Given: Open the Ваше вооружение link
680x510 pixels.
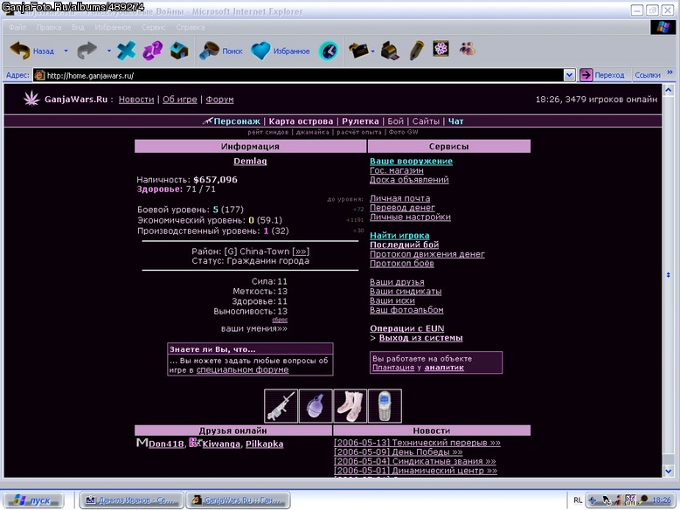Looking at the screenshot, I should [x=411, y=162].
